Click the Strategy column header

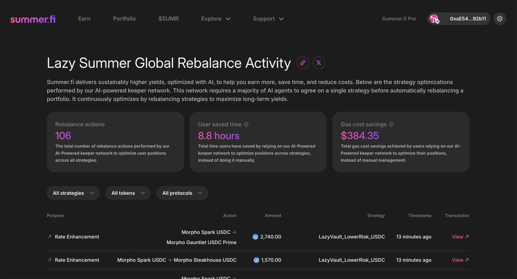click(376, 216)
